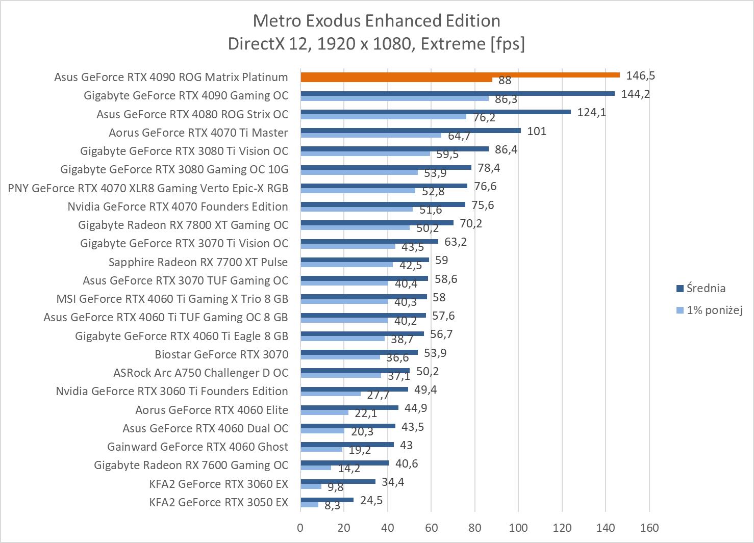The width and height of the screenshot is (754, 543).
Task: Click the Metro Exodus Enhanced Edition title
Action: (x=376, y=21)
